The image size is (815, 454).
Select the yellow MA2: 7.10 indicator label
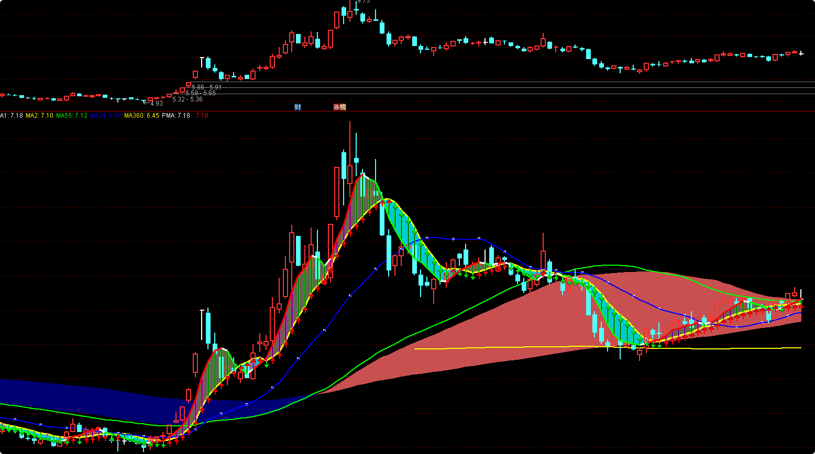[x=39, y=116]
